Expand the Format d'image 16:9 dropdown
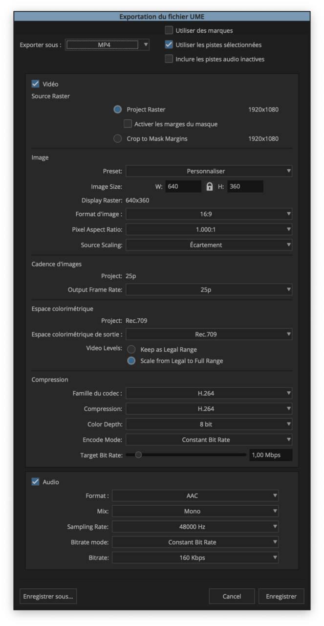 pos(209,214)
